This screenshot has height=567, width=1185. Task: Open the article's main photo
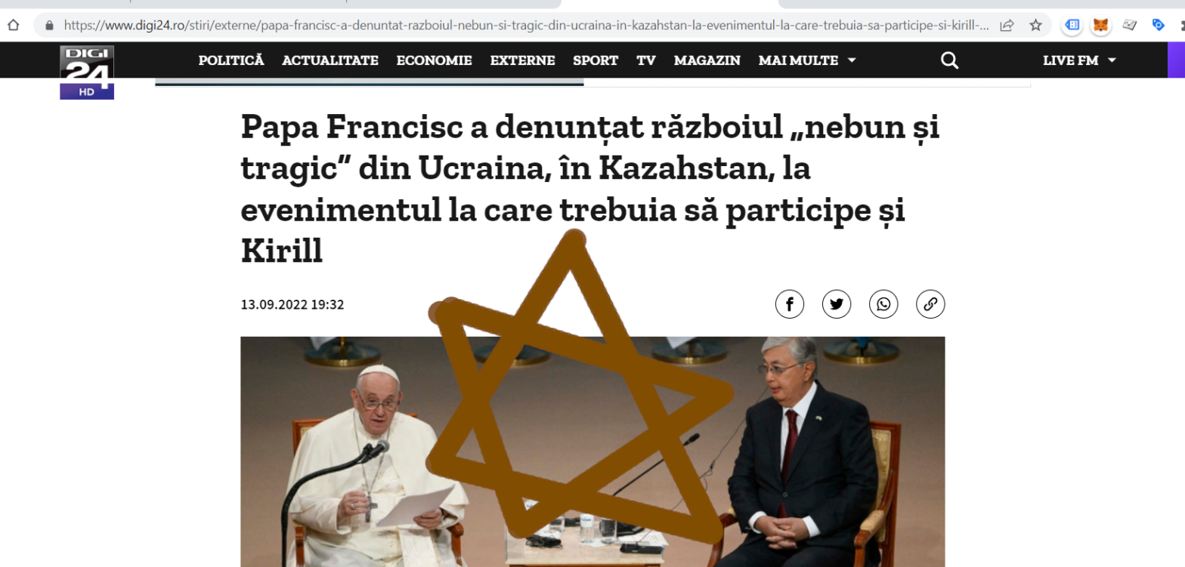592,451
